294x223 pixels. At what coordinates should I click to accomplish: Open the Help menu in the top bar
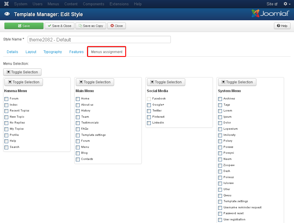tap(138, 4)
